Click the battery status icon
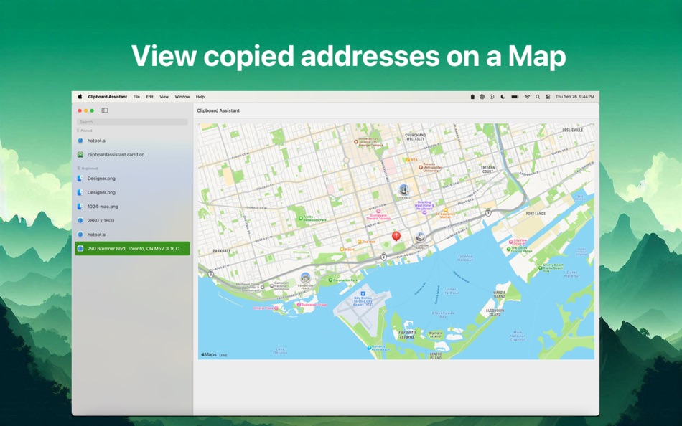 pos(515,97)
